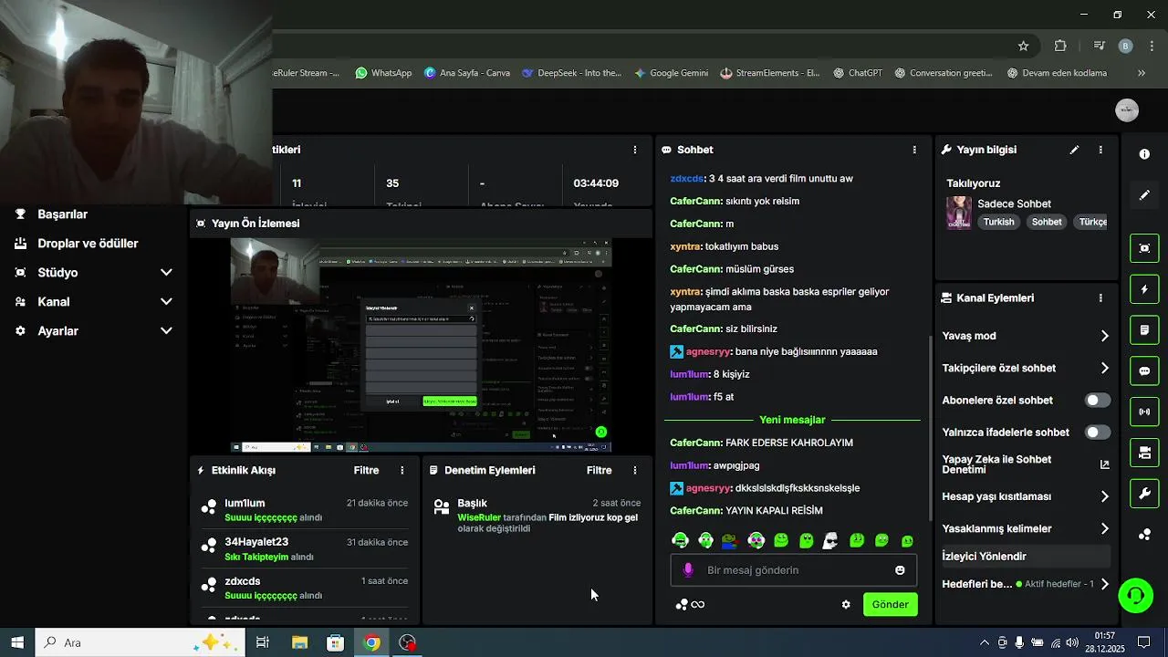Open File Explorer from taskbar
The image size is (1168, 657).
click(x=299, y=642)
